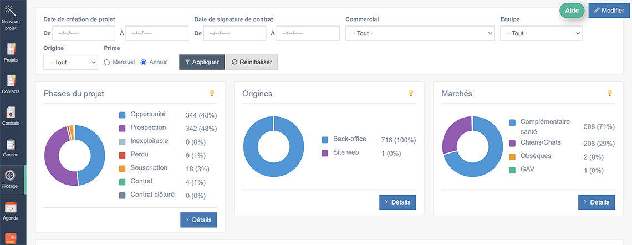Select the Annuel prime radio button
The width and height of the screenshot is (632, 245).
(144, 63)
